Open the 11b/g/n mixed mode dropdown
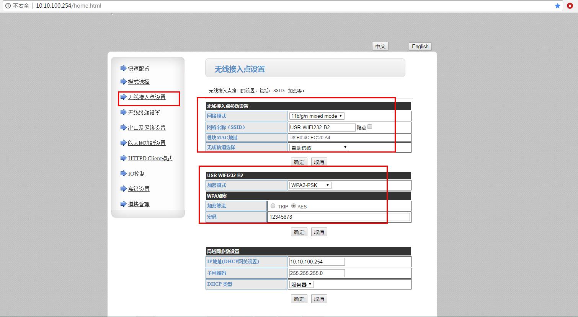The width and height of the screenshot is (578, 317). 317,116
